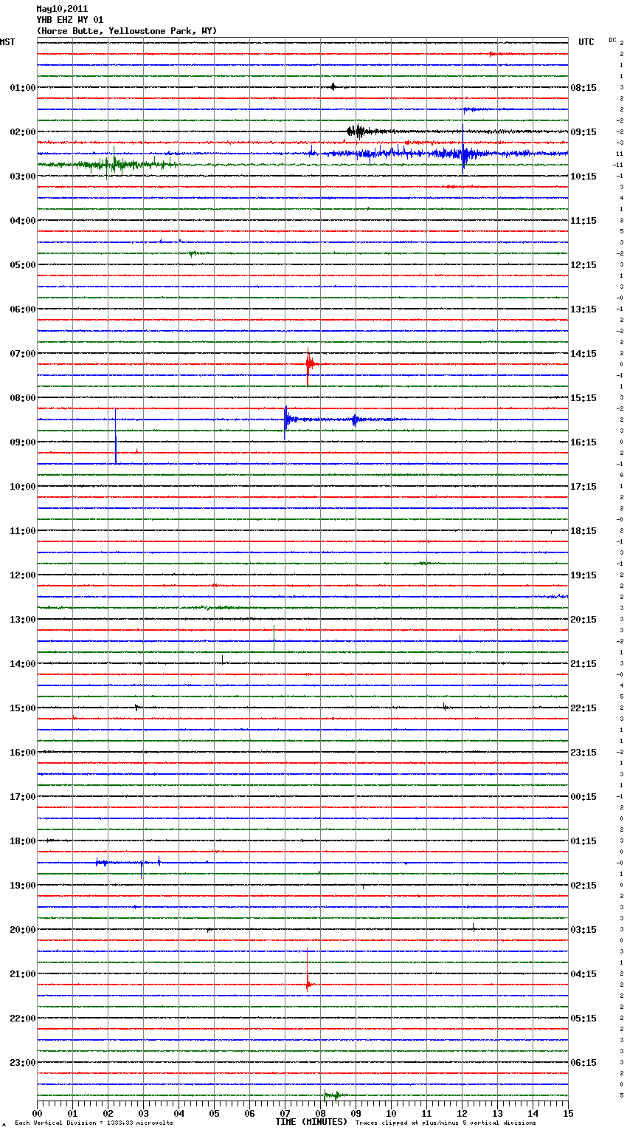The height and width of the screenshot is (1133, 627).
Task: Click the DC column header
Action: click(x=612, y=40)
